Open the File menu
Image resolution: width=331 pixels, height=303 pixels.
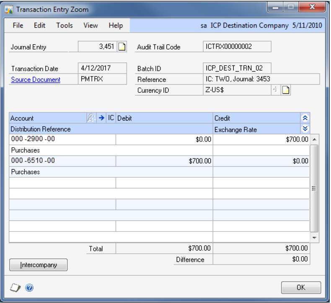coord(18,25)
